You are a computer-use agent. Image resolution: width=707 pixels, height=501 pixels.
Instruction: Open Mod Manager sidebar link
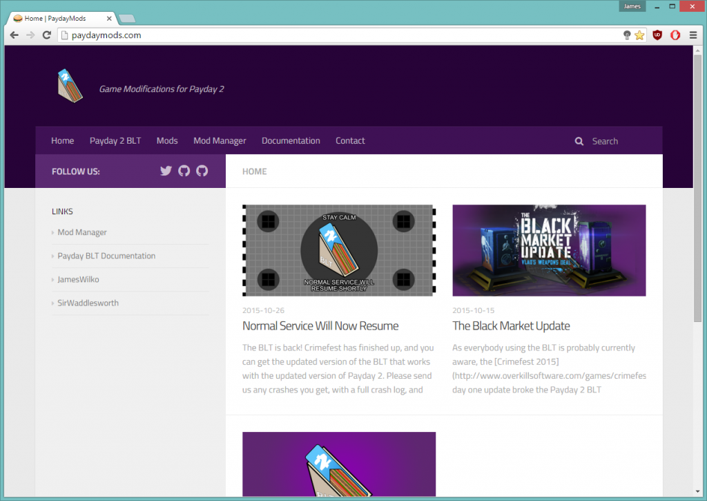point(82,232)
